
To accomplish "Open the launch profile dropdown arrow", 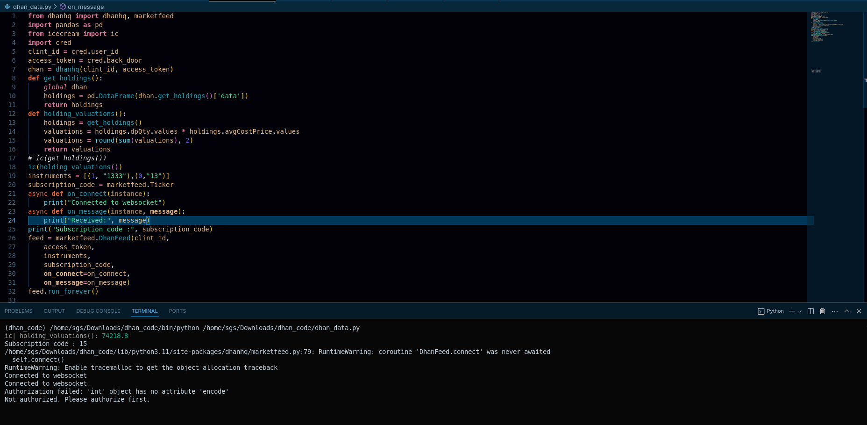I will (x=800, y=311).
